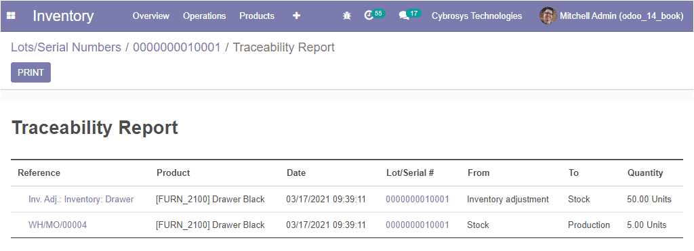The width and height of the screenshot is (694, 251).
Task: Go back to Lots/Serial Numbers breadcrumb
Action: 66,47
